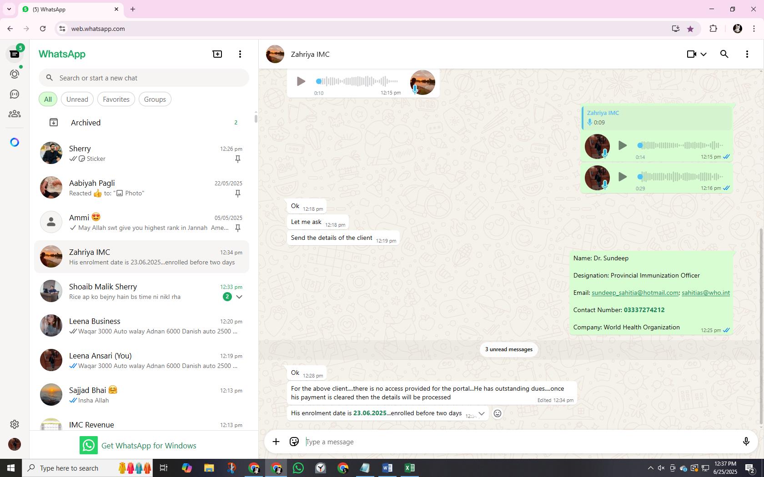
Task: Open the message options chevron on enrolment message
Action: point(481,413)
